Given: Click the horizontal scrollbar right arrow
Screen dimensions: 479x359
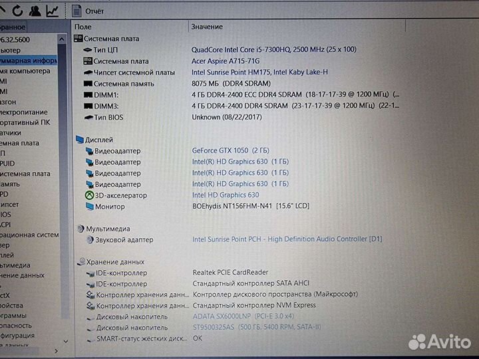Looking at the screenshot, I should pos(56,351).
